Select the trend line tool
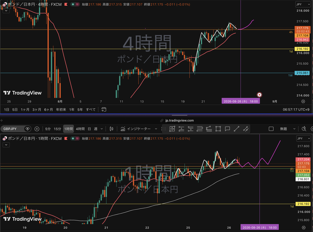313x232 pixels. click(x=237, y=129)
